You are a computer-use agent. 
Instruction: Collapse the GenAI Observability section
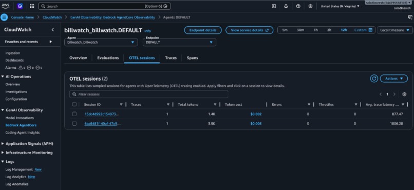point(3,110)
